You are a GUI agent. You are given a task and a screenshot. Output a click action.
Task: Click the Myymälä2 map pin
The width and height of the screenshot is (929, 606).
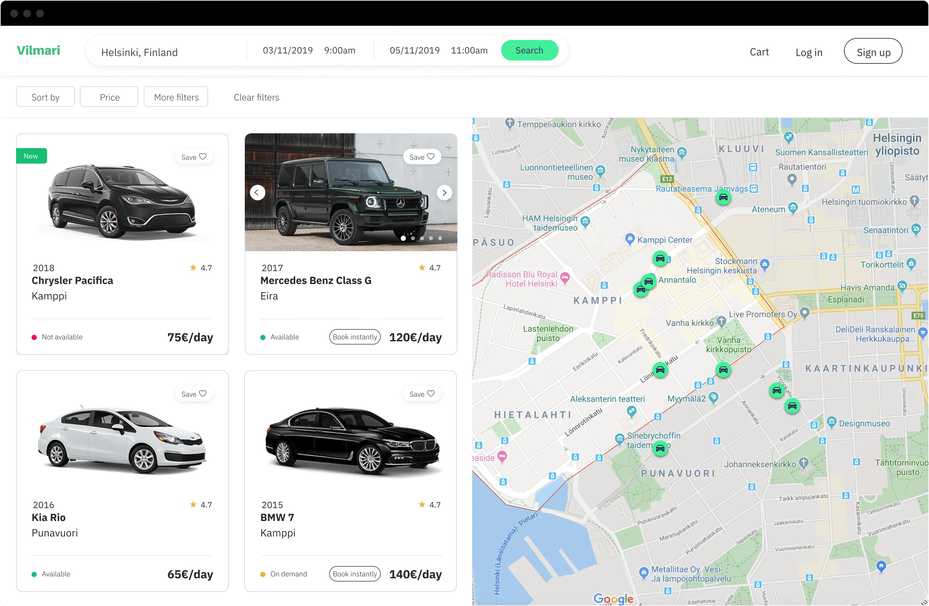[x=713, y=398]
